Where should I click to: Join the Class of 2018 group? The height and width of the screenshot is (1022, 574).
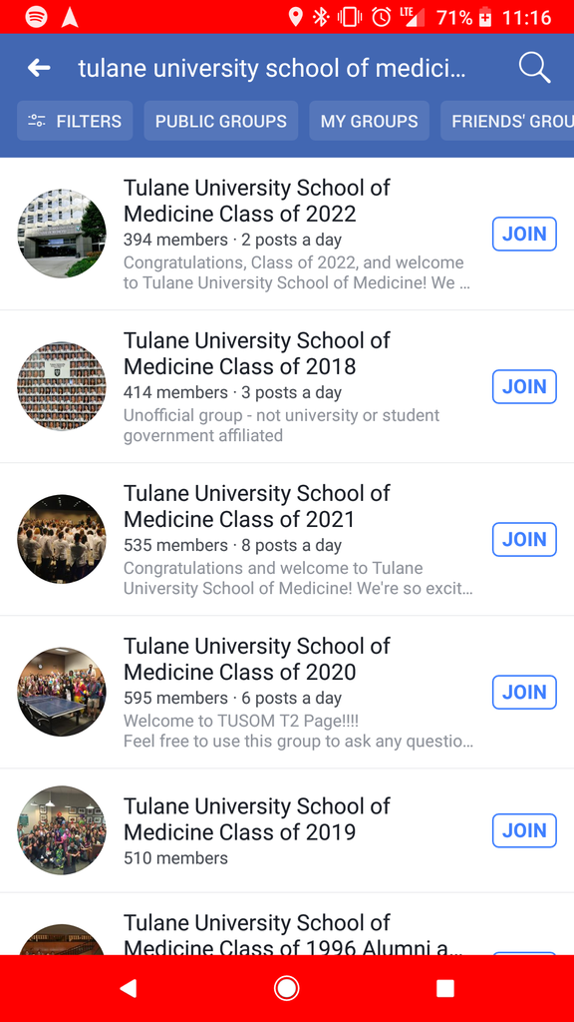click(x=524, y=386)
